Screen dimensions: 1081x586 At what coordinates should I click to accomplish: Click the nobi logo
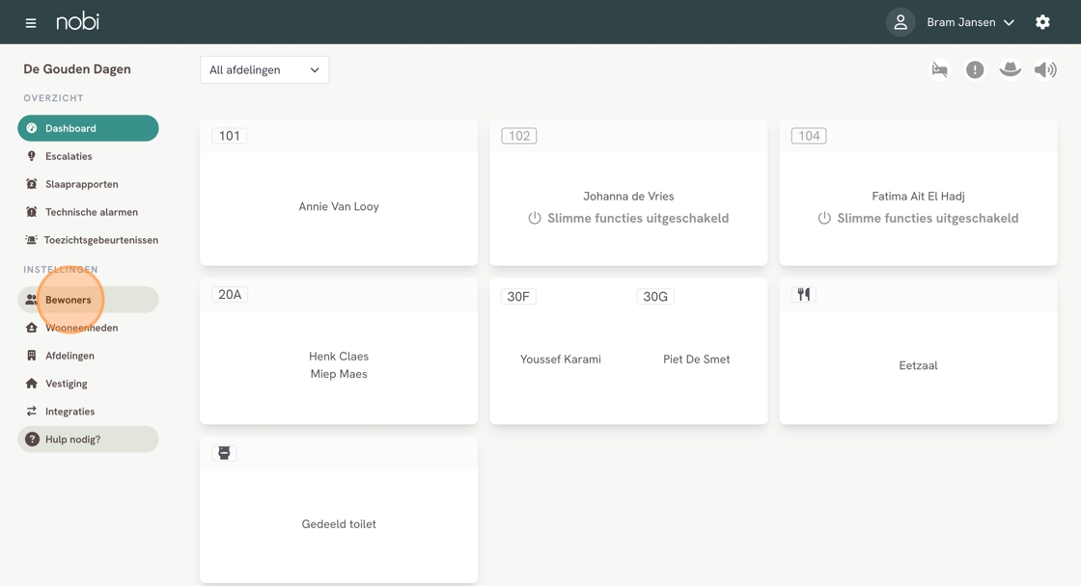pyautogui.click(x=77, y=21)
